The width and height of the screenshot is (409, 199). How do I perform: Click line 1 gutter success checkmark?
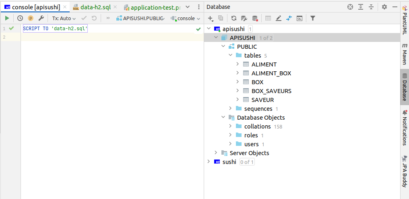point(11,29)
